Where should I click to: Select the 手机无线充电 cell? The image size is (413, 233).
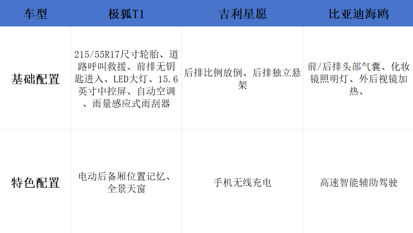pos(242,183)
